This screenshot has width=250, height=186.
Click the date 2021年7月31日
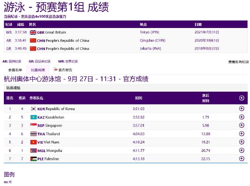coord(207,32)
